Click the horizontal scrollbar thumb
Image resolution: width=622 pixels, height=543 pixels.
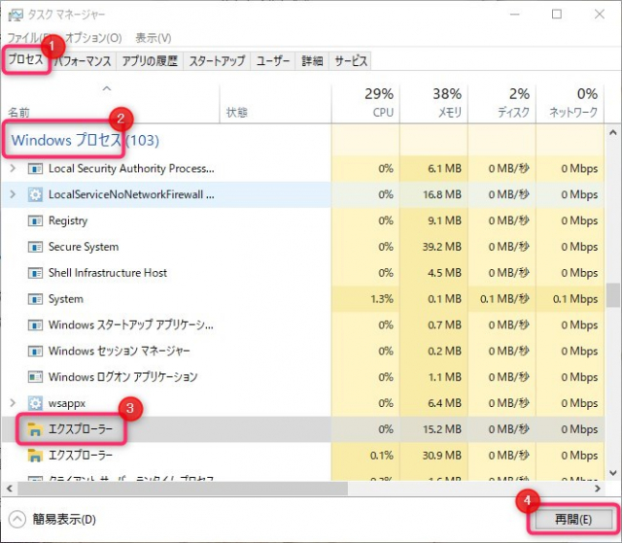tap(183, 489)
